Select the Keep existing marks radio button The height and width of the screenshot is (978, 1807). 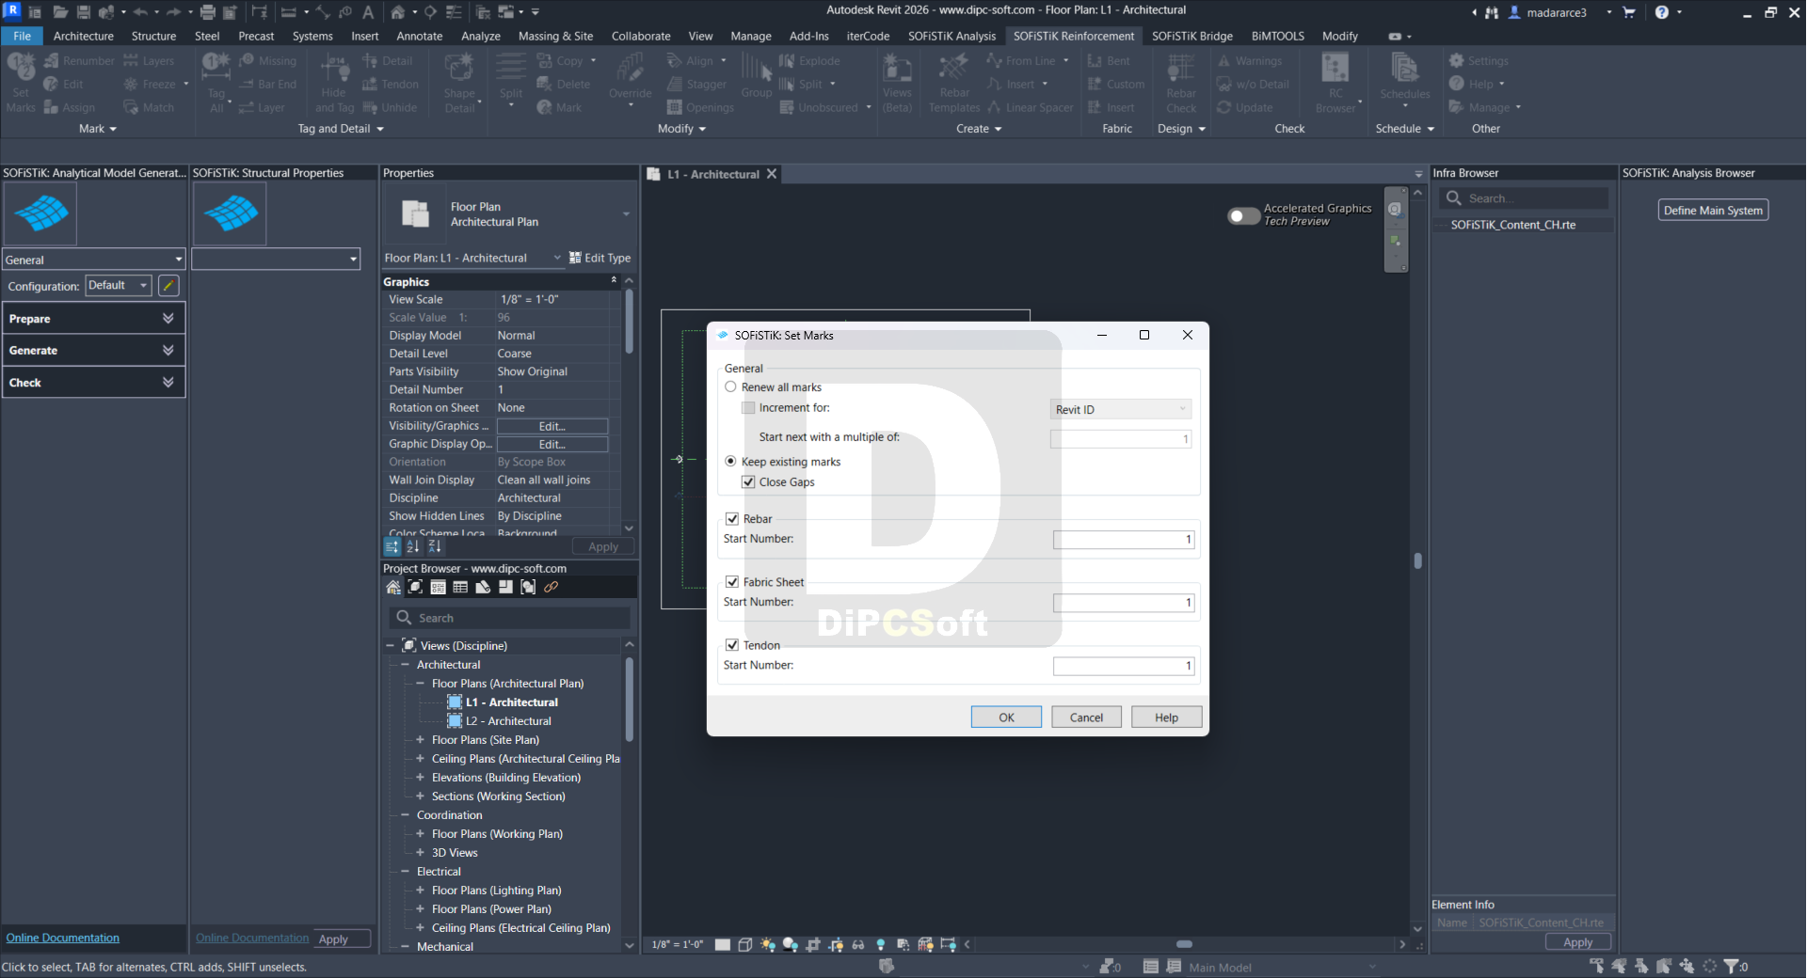pos(730,461)
